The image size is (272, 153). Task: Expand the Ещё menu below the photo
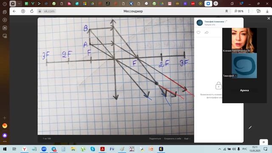click(x=187, y=139)
